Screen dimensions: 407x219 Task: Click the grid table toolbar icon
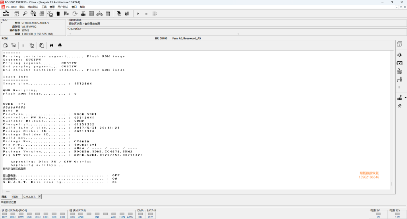(91, 14)
